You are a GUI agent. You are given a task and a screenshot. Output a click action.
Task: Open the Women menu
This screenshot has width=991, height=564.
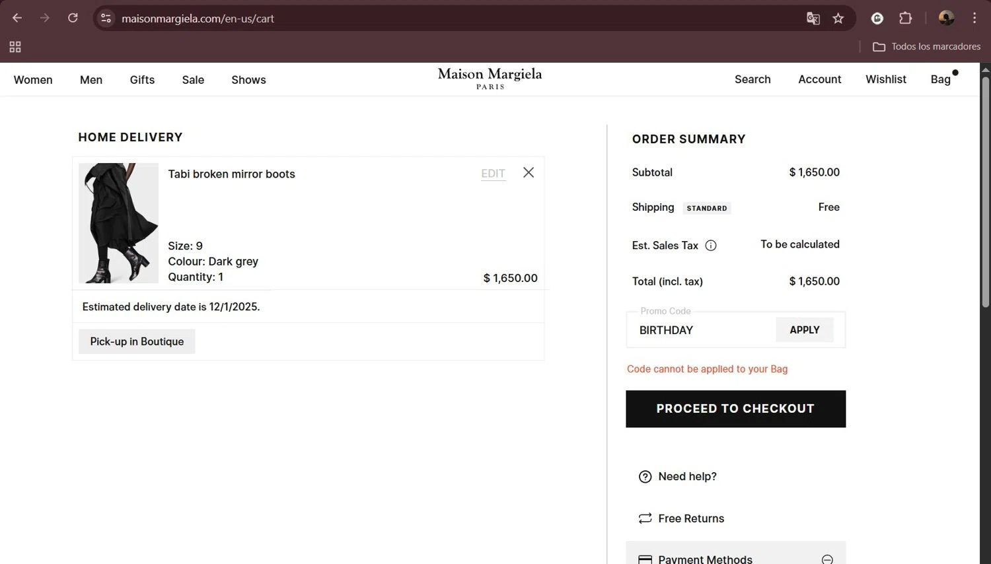pyautogui.click(x=33, y=80)
